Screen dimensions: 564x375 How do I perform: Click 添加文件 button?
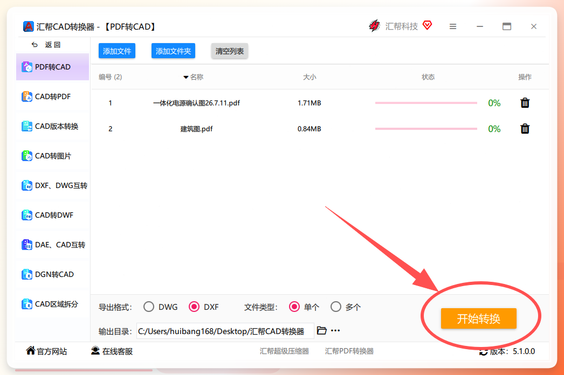point(117,51)
